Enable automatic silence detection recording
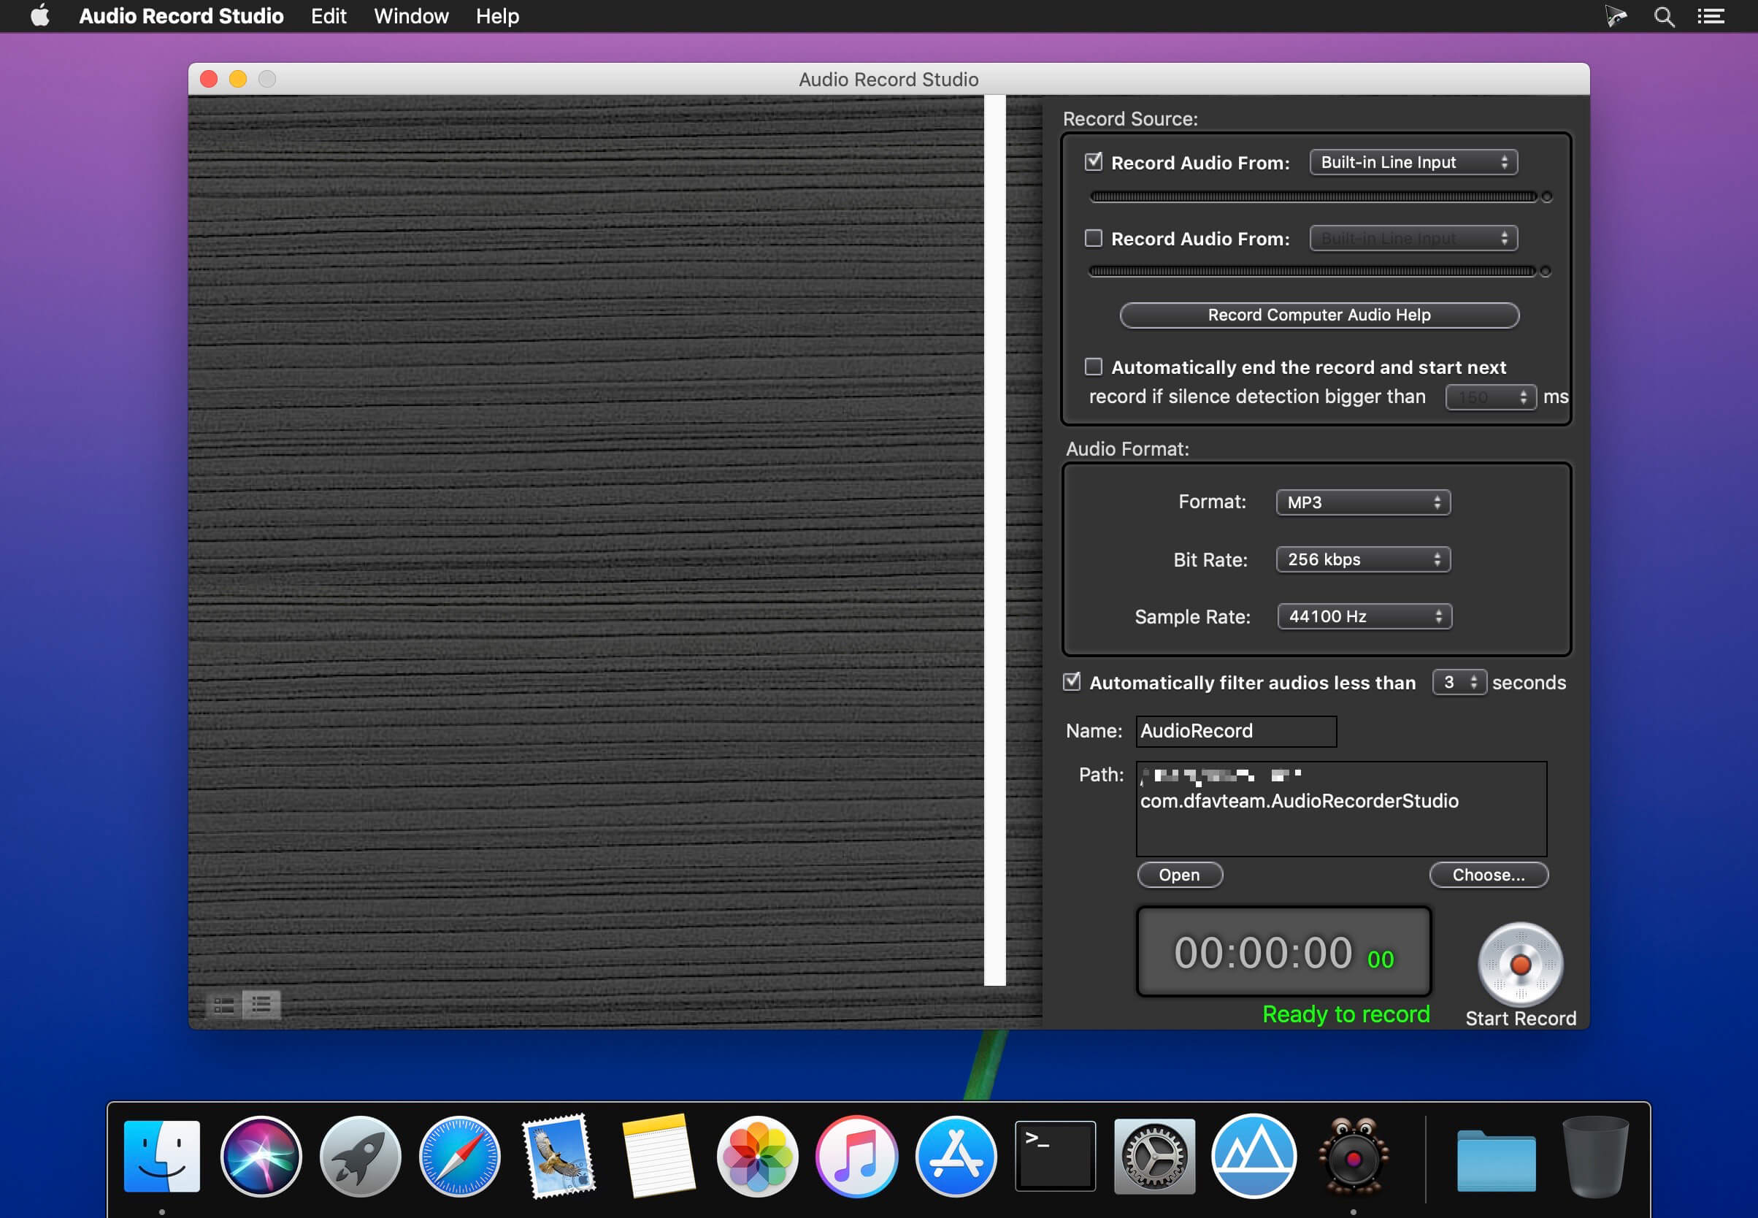The image size is (1758, 1218). coord(1094,367)
